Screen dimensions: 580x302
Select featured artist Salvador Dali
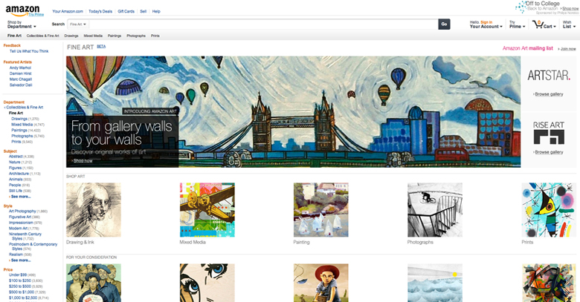tap(21, 85)
